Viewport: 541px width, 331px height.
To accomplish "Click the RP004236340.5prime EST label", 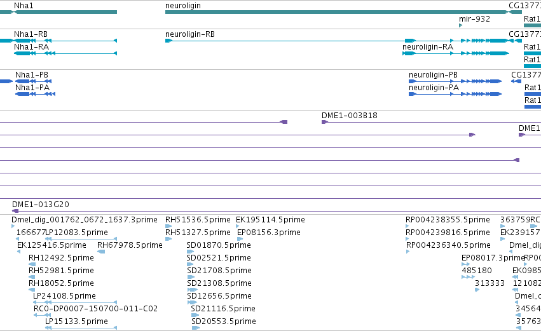I will pyautogui.click(x=448, y=245).
